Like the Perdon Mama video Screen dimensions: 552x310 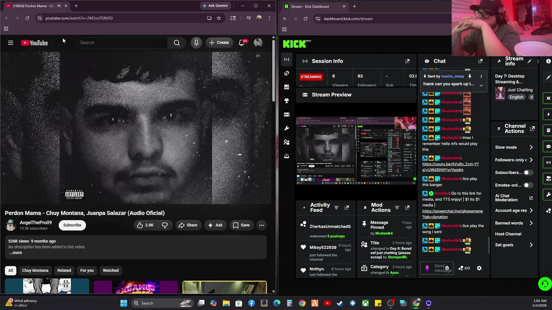(145, 225)
